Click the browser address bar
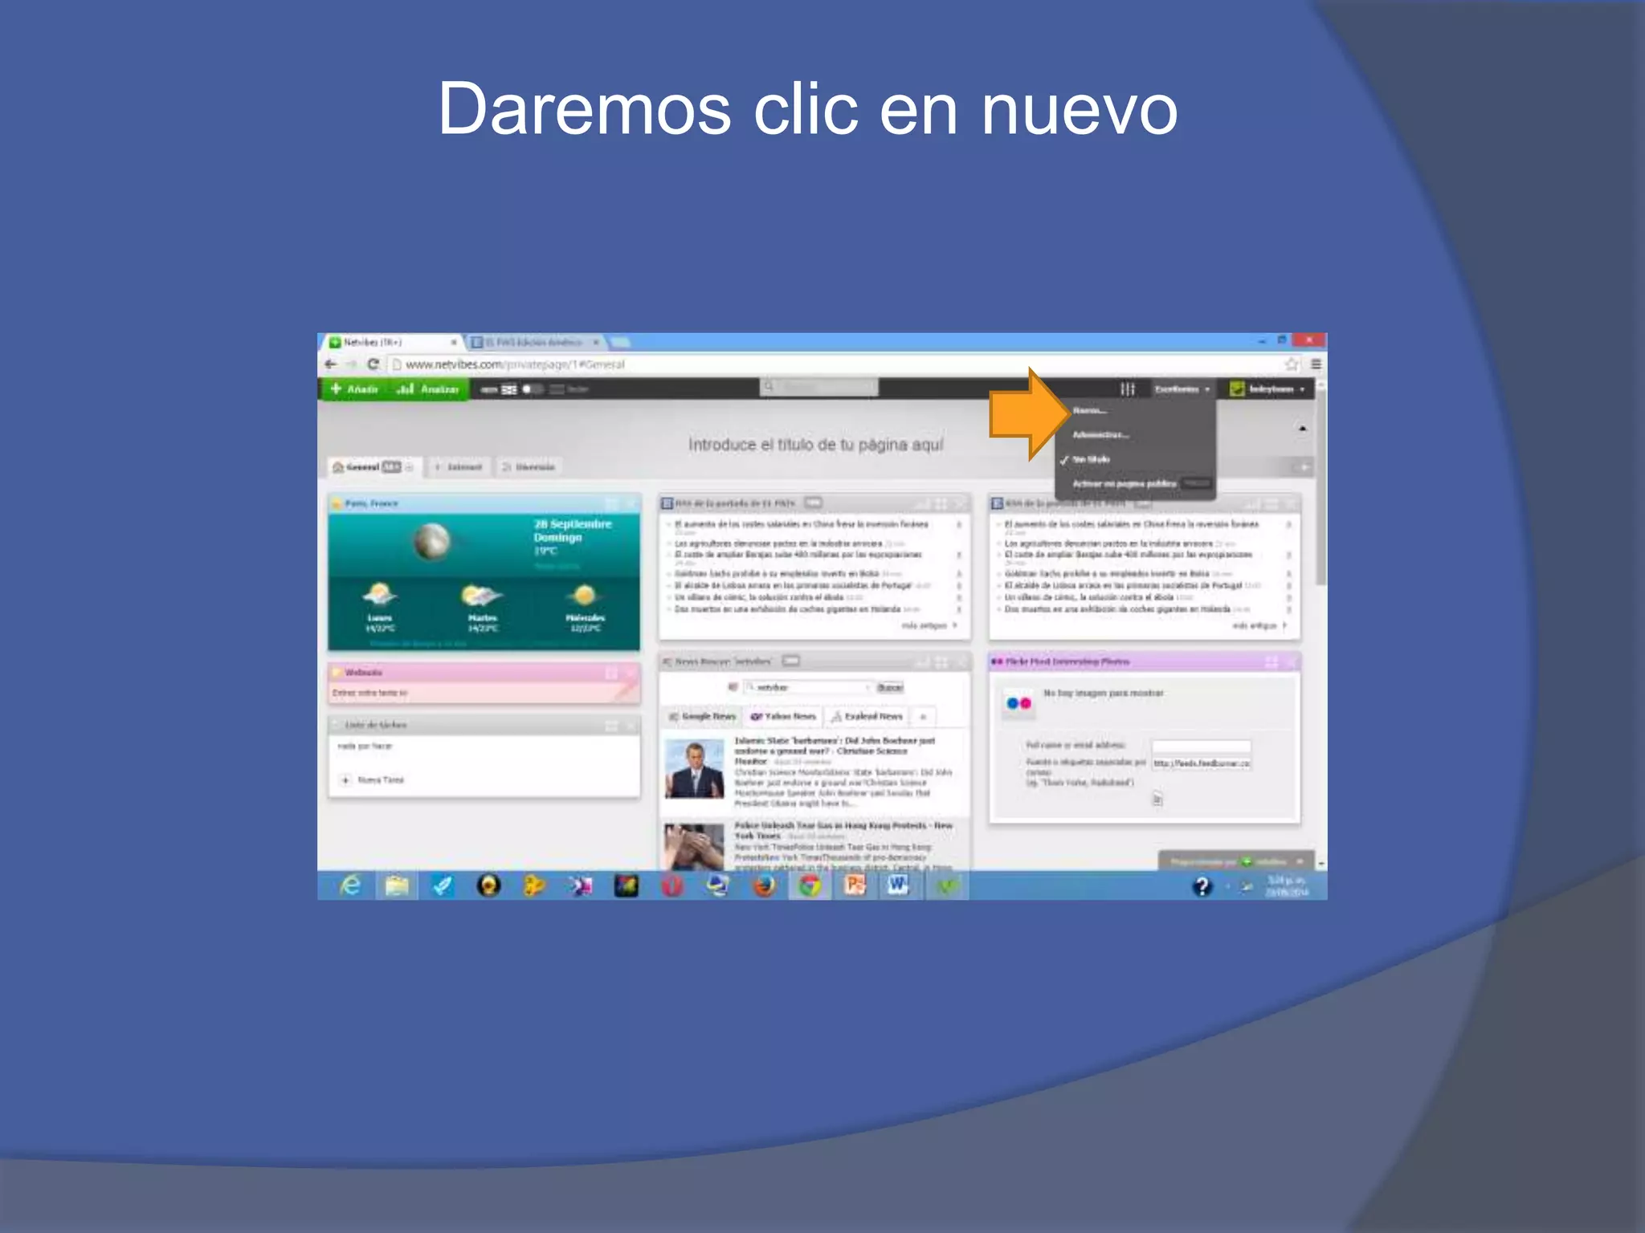This screenshot has height=1233, width=1645. pyautogui.click(x=835, y=364)
